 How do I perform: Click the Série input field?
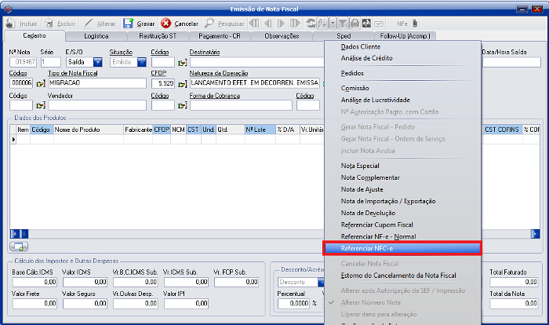[x=50, y=63]
